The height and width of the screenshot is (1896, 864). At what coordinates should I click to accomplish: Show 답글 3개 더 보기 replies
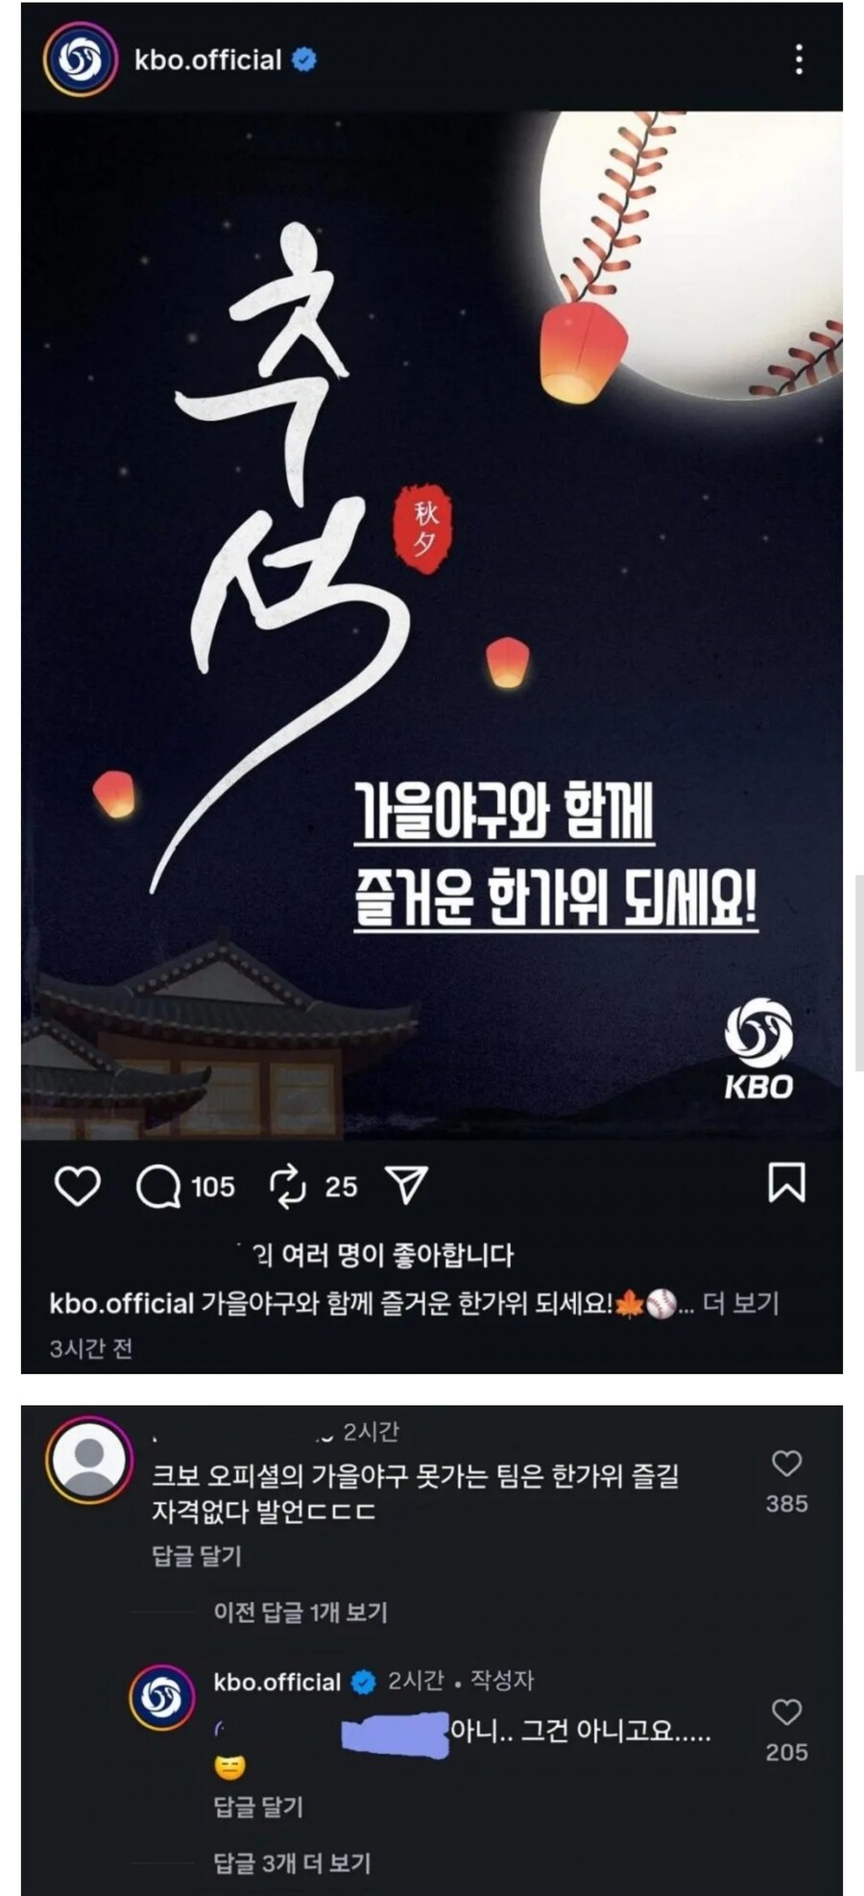coord(292,1863)
